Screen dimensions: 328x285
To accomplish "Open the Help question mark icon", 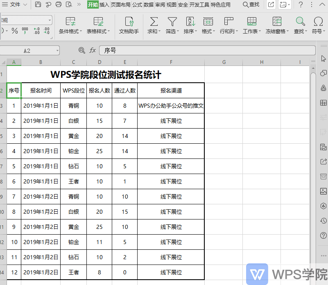I will point(301,5).
